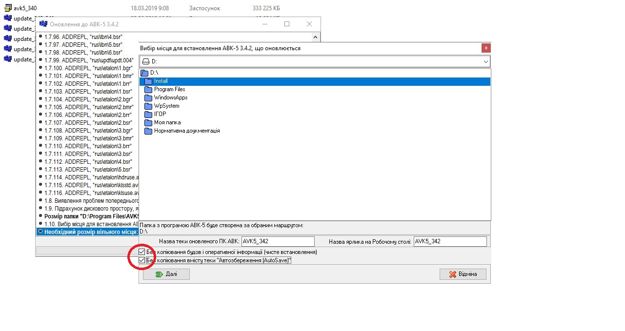Select log row 1.7.106 rus\etalon\2.brr
The width and height of the screenshot is (625, 331).
pyautogui.click(x=88, y=115)
